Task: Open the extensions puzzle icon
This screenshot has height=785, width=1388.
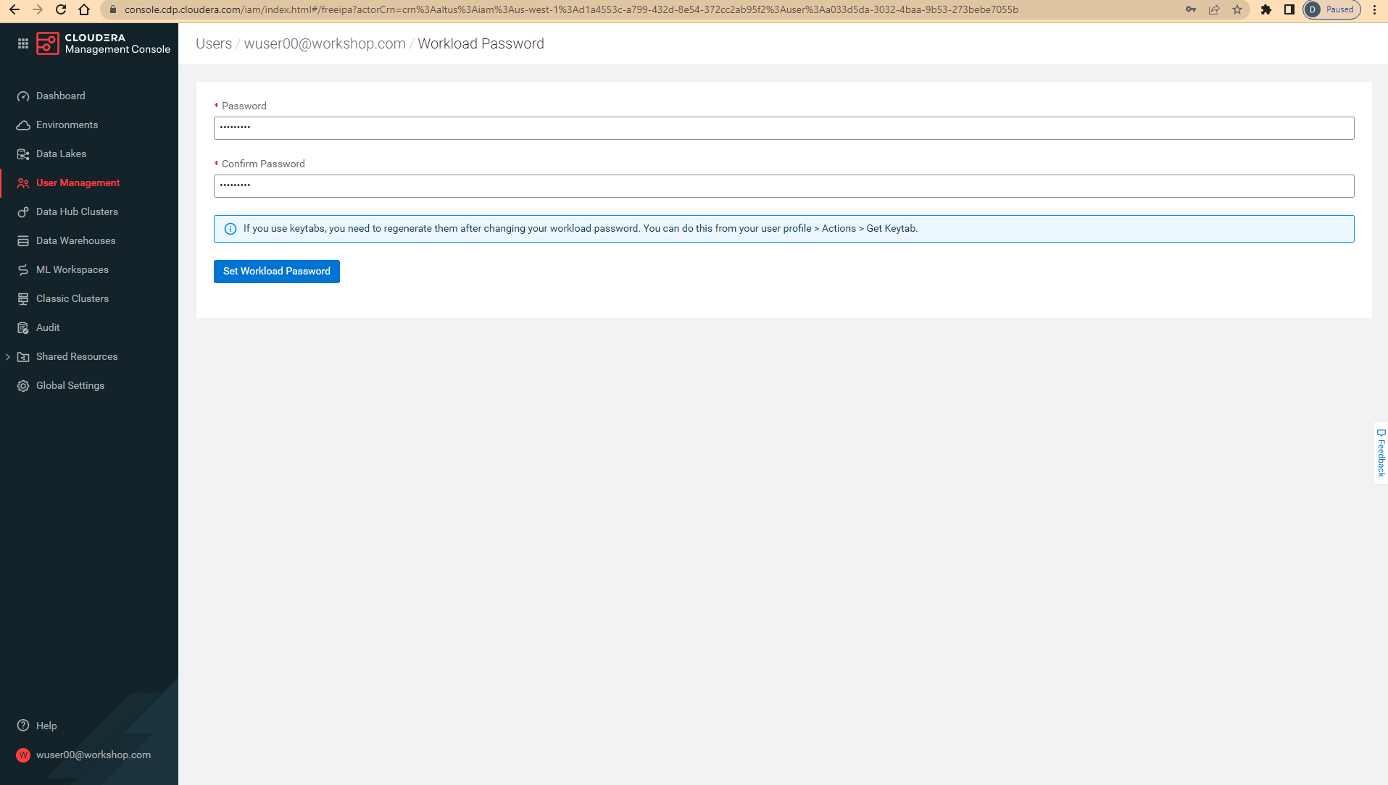Action: [1266, 9]
